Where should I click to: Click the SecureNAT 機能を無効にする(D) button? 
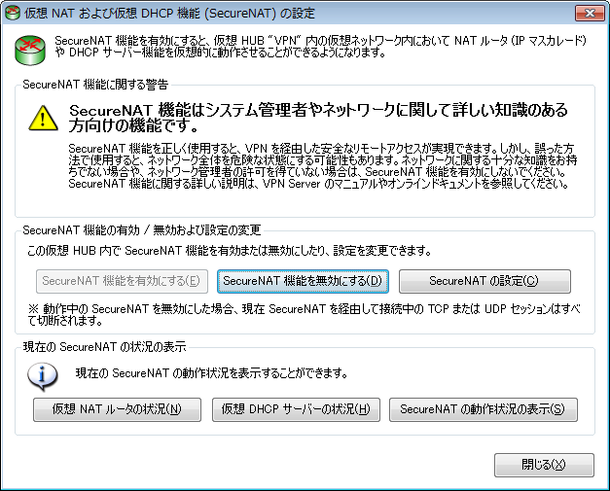[x=303, y=281]
